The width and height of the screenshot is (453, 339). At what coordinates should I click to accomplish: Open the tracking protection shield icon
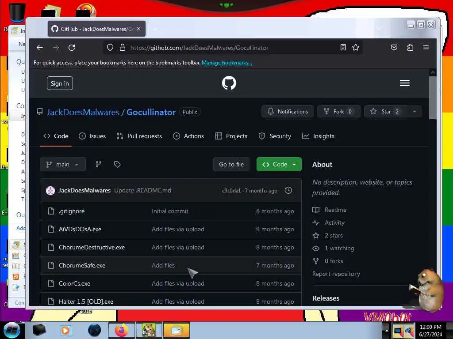coord(110,47)
